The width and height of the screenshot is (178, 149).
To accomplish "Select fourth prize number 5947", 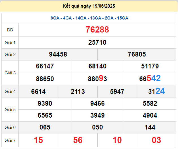I will tap(117, 92).
